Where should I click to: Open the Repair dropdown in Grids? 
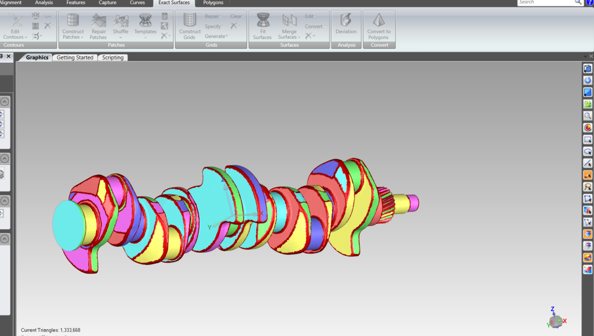(213, 16)
